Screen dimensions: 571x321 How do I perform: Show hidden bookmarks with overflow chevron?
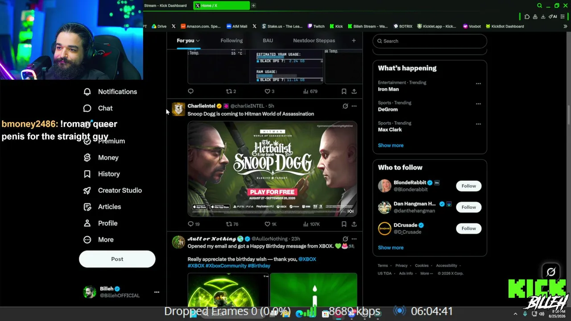[x=565, y=26]
